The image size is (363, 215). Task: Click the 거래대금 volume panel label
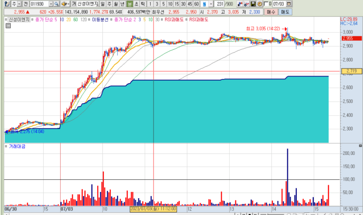tap(17, 146)
